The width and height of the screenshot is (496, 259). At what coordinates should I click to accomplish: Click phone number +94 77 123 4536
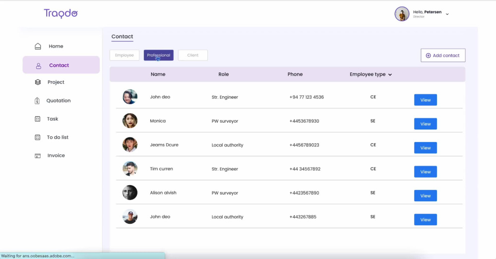tap(307, 97)
